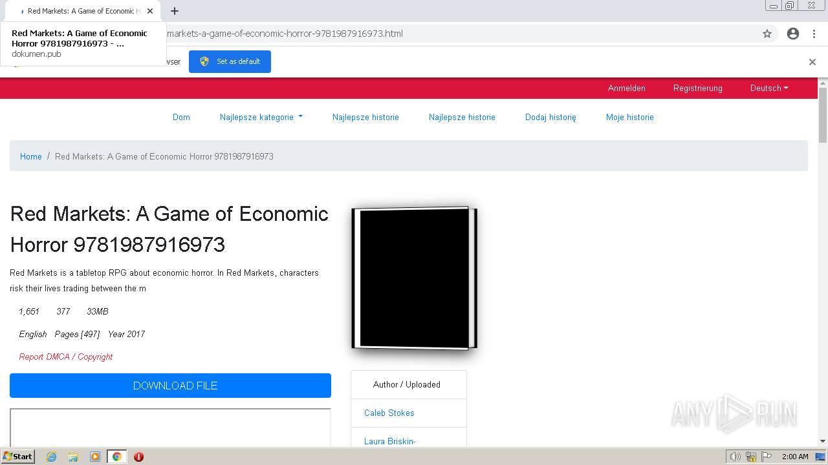Click the show desktop tray button
The image size is (828, 465).
pyautogui.click(x=821, y=457)
